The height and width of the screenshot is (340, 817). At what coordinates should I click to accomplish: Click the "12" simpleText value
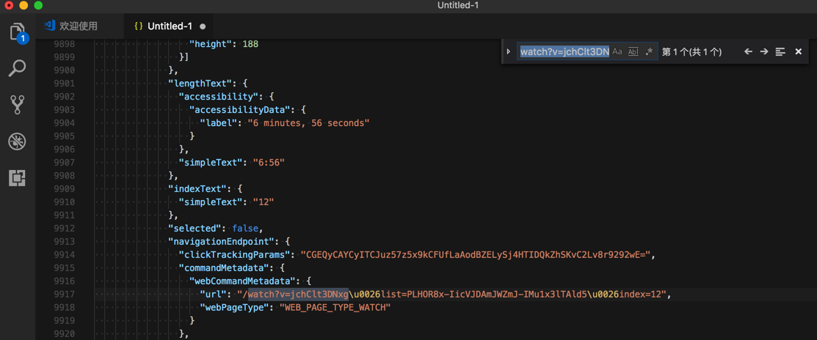coord(263,202)
